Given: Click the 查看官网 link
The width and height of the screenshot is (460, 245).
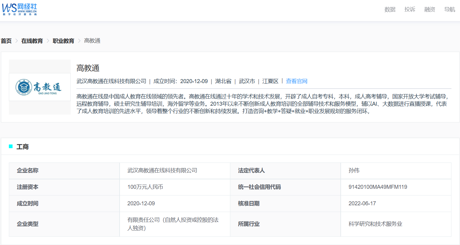Looking at the screenshot, I should pyautogui.click(x=296, y=81).
